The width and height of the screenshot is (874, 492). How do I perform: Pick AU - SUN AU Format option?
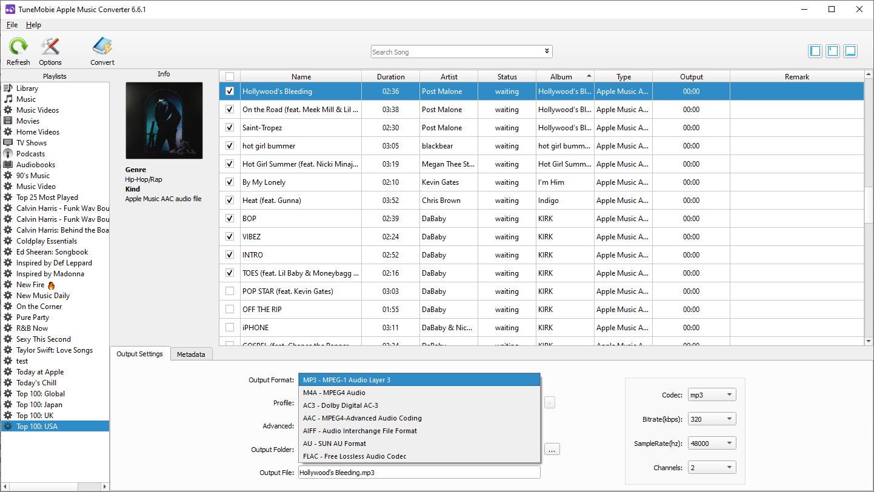(x=419, y=444)
